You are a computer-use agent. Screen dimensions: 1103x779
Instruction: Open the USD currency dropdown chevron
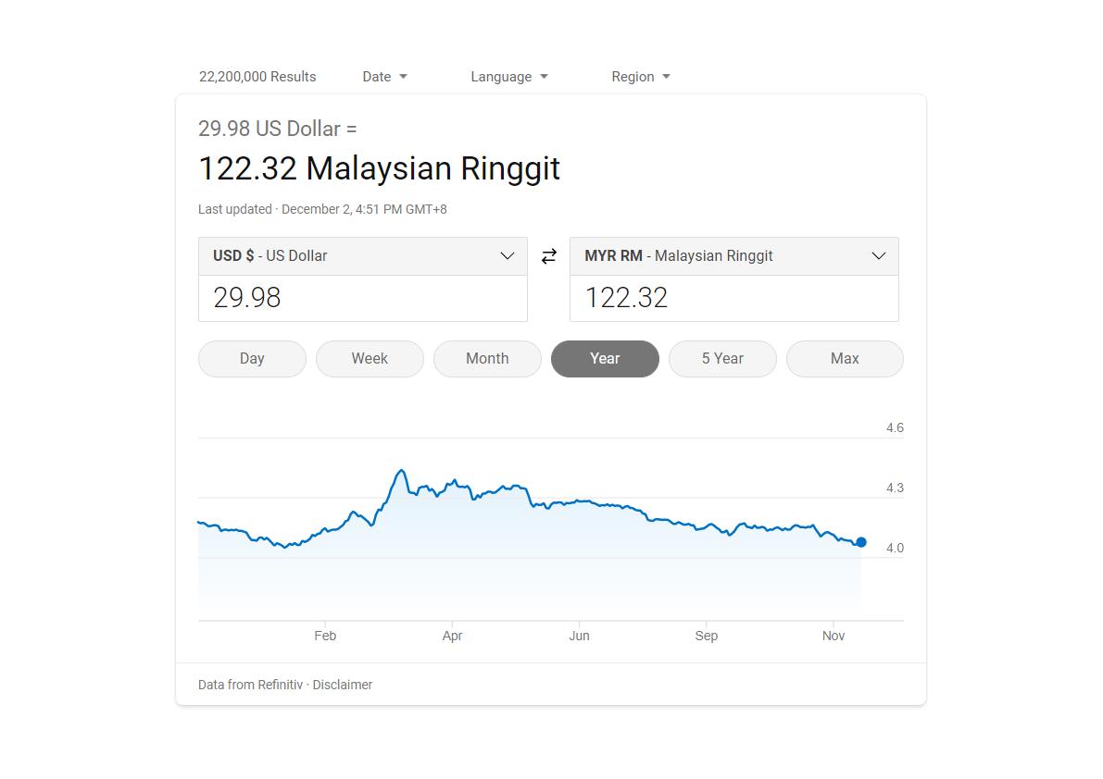pos(508,255)
